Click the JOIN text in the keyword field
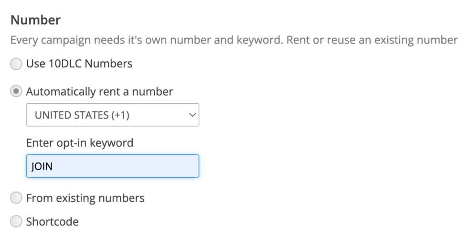Screen dimensions: 468x239 coord(42,166)
